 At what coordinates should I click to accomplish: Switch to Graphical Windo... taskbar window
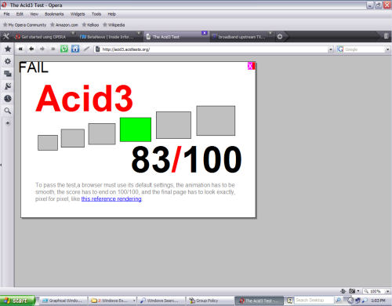pyautogui.click(x=64, y=301)
